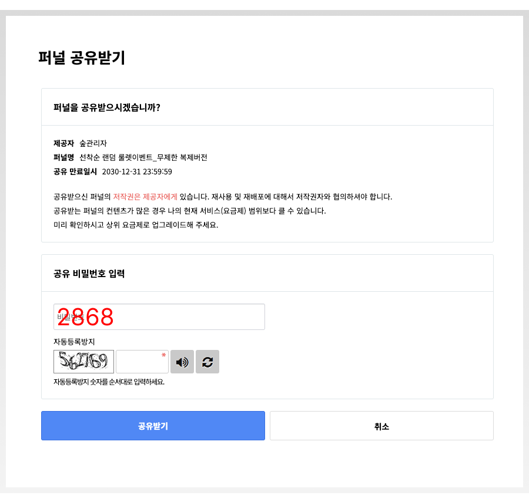Screen dimensions: 529x502
Task: Click the provider name 숲관리자
Action: click(93, 143)
